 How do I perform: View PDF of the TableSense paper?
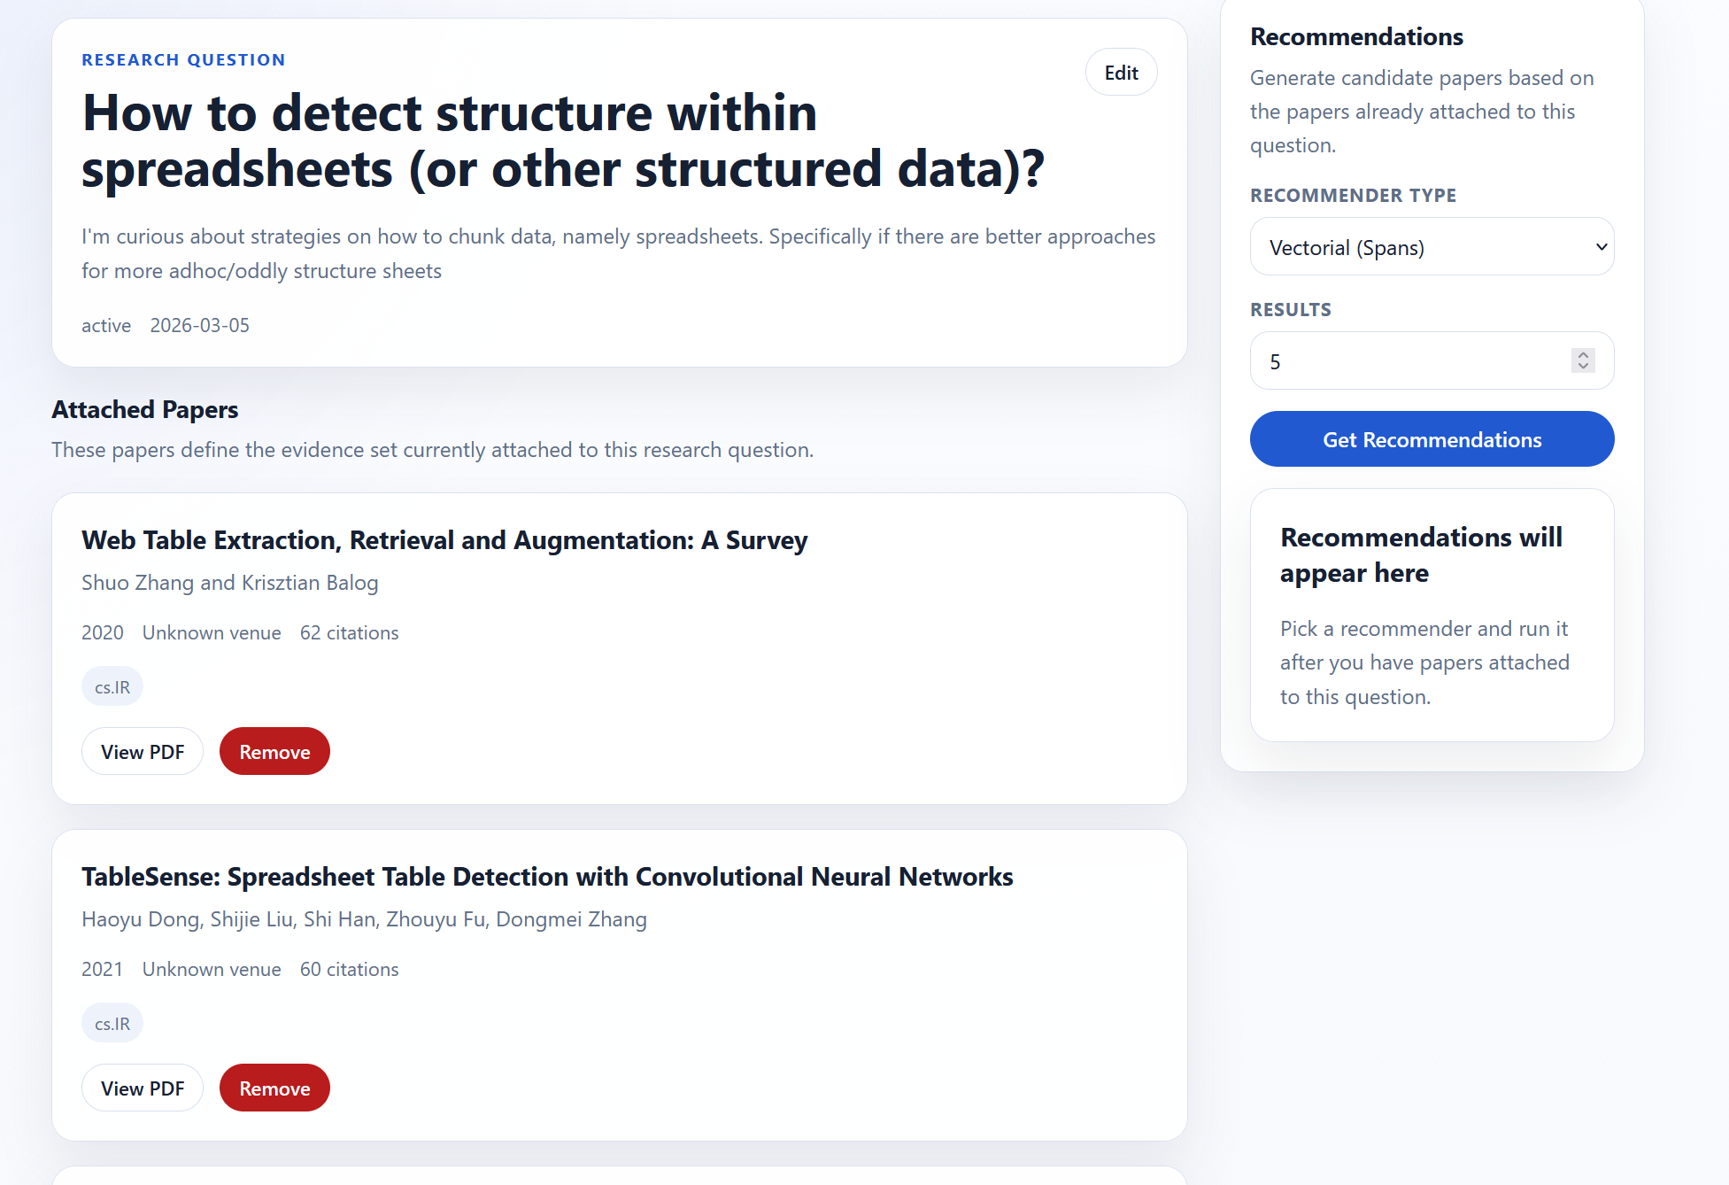[x=142, y=1087]
